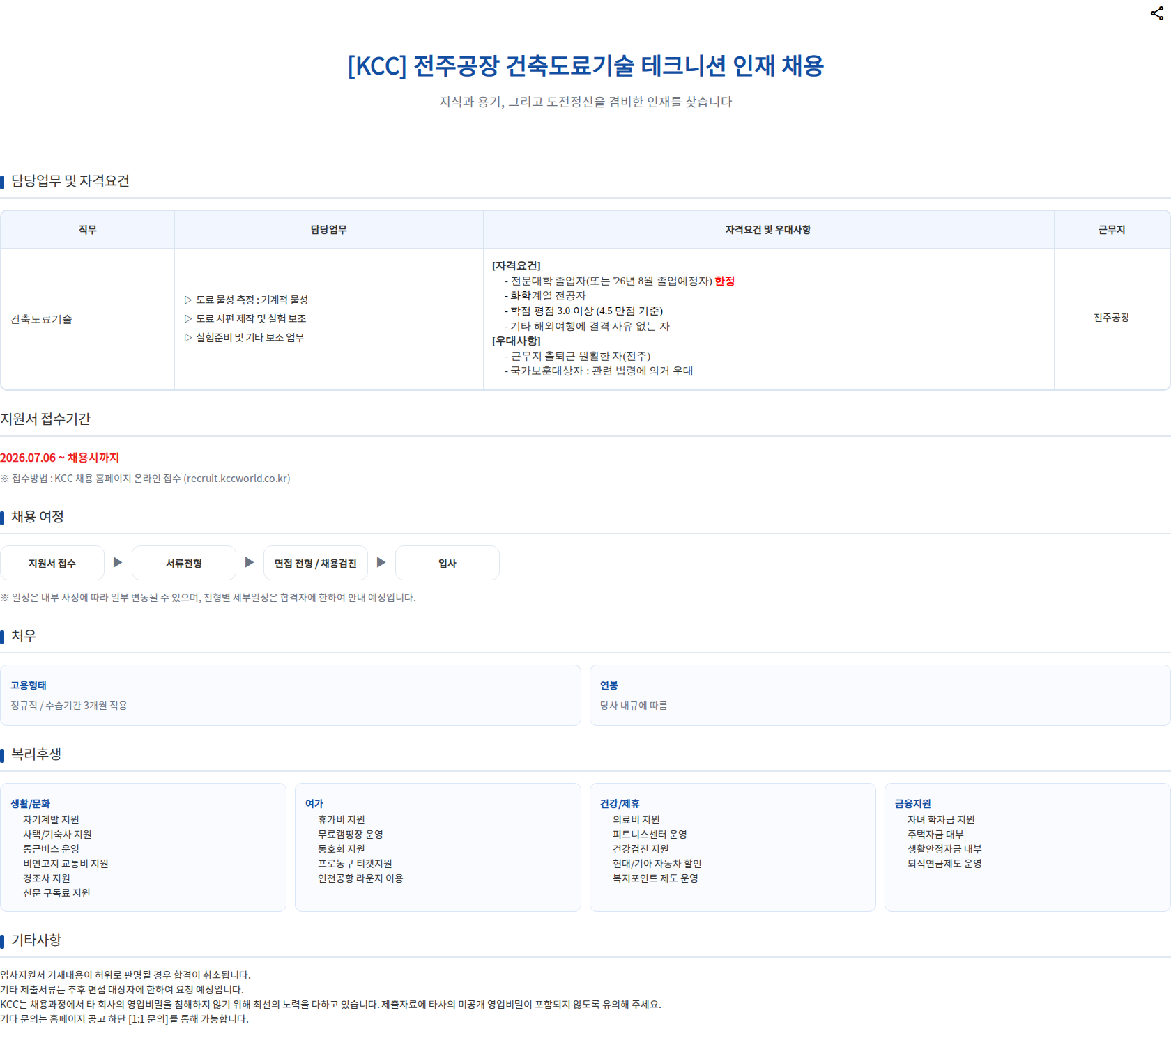Click the '[우대사항]' label
This screenshot has width=1171, height=1047.
516,341
